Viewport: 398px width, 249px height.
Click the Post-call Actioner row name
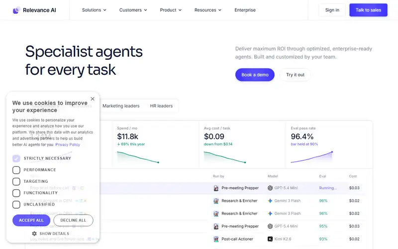(x=237, y=239)
